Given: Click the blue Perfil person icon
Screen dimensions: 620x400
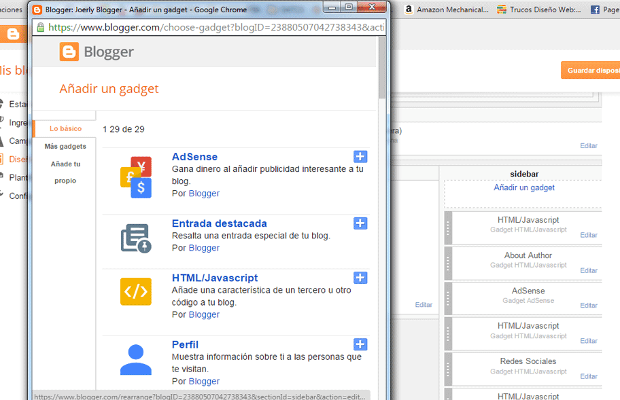Looking at the screenshot, I should (x=136, y=360).
